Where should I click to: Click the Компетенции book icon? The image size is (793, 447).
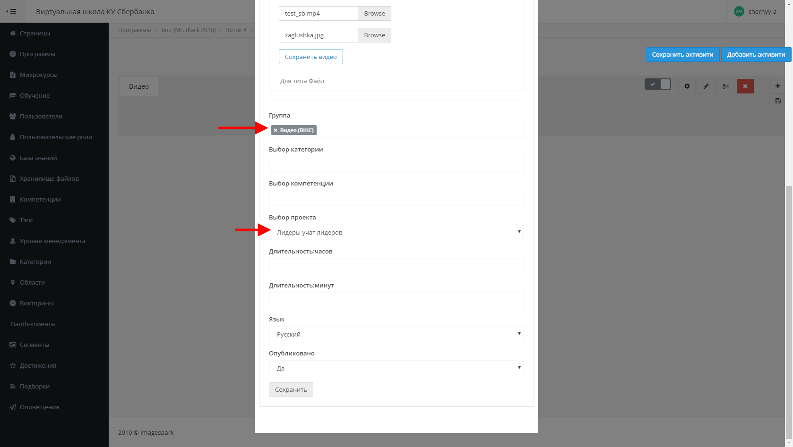[13, 199]
